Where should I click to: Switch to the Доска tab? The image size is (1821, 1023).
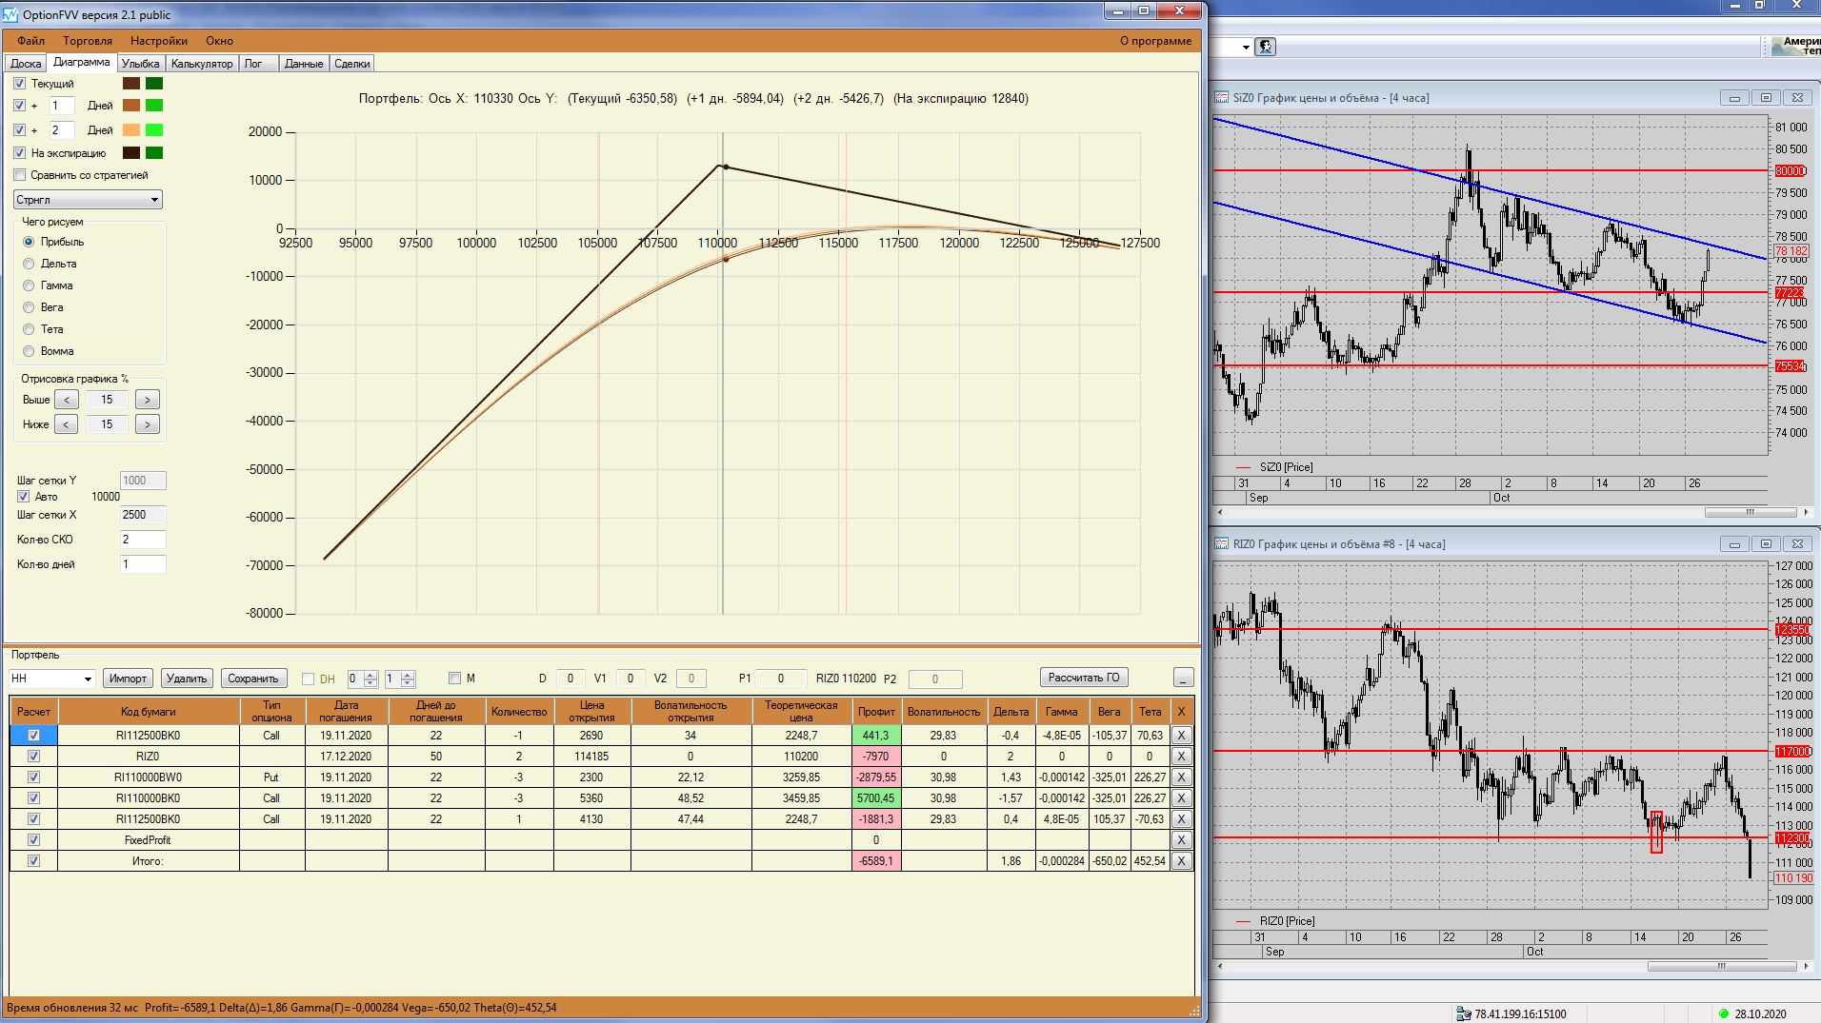[x=26, y=64]
